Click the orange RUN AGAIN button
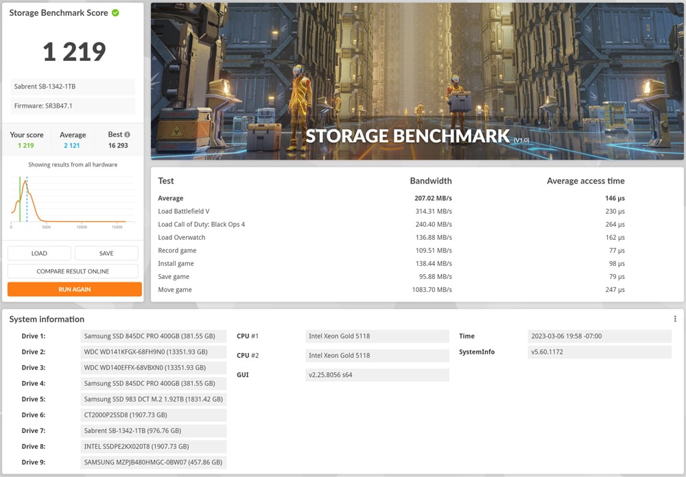The height and width of the screenshot is (477, 686). [x=74, y=289]
